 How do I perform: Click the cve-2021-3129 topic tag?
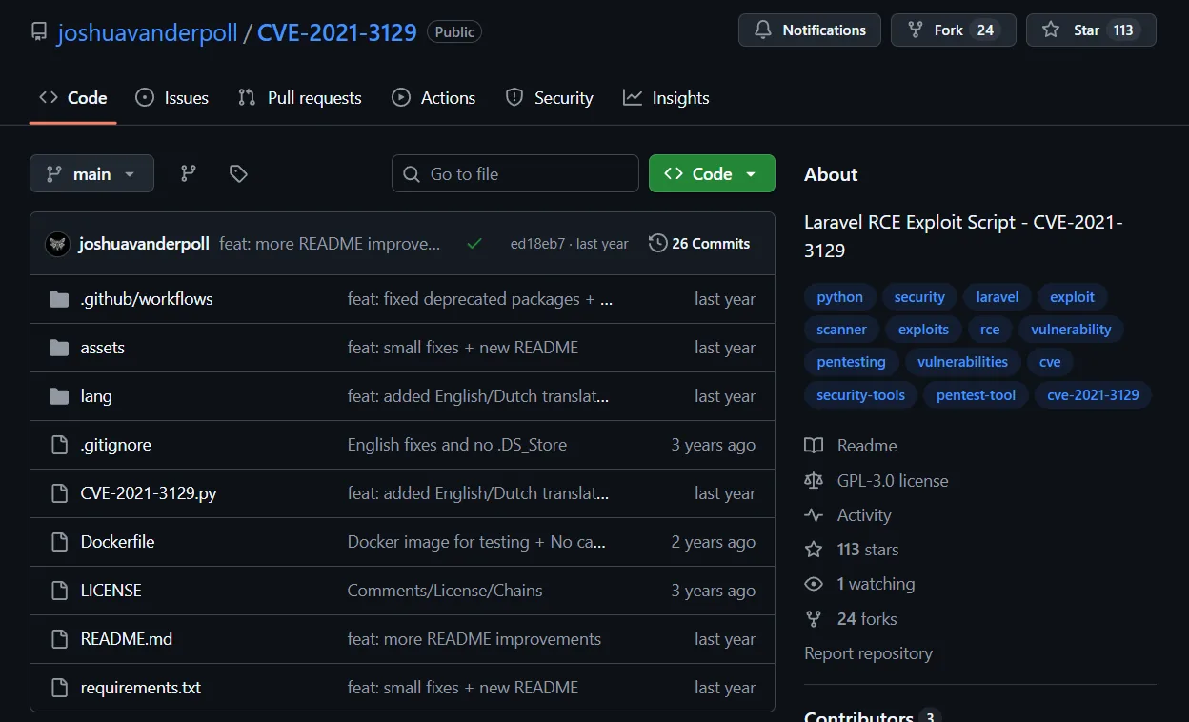pos(1093,395)
